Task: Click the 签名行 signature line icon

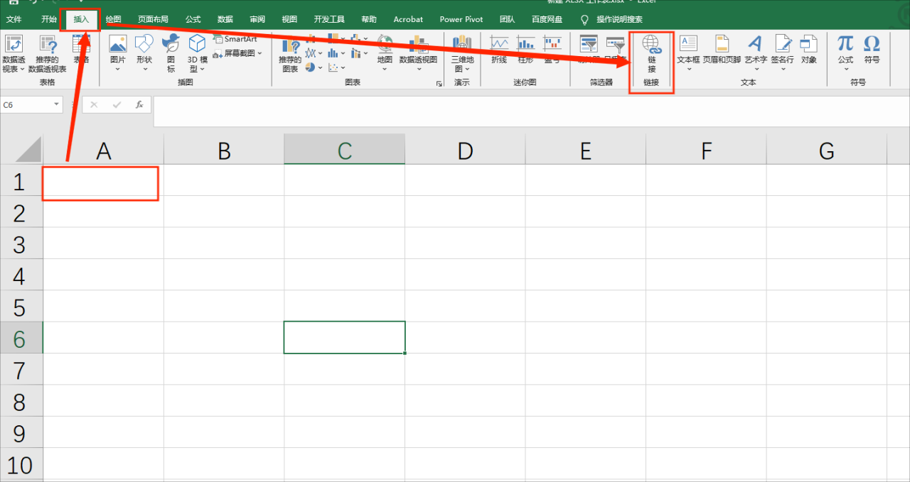Action: (x=782, y=44)
